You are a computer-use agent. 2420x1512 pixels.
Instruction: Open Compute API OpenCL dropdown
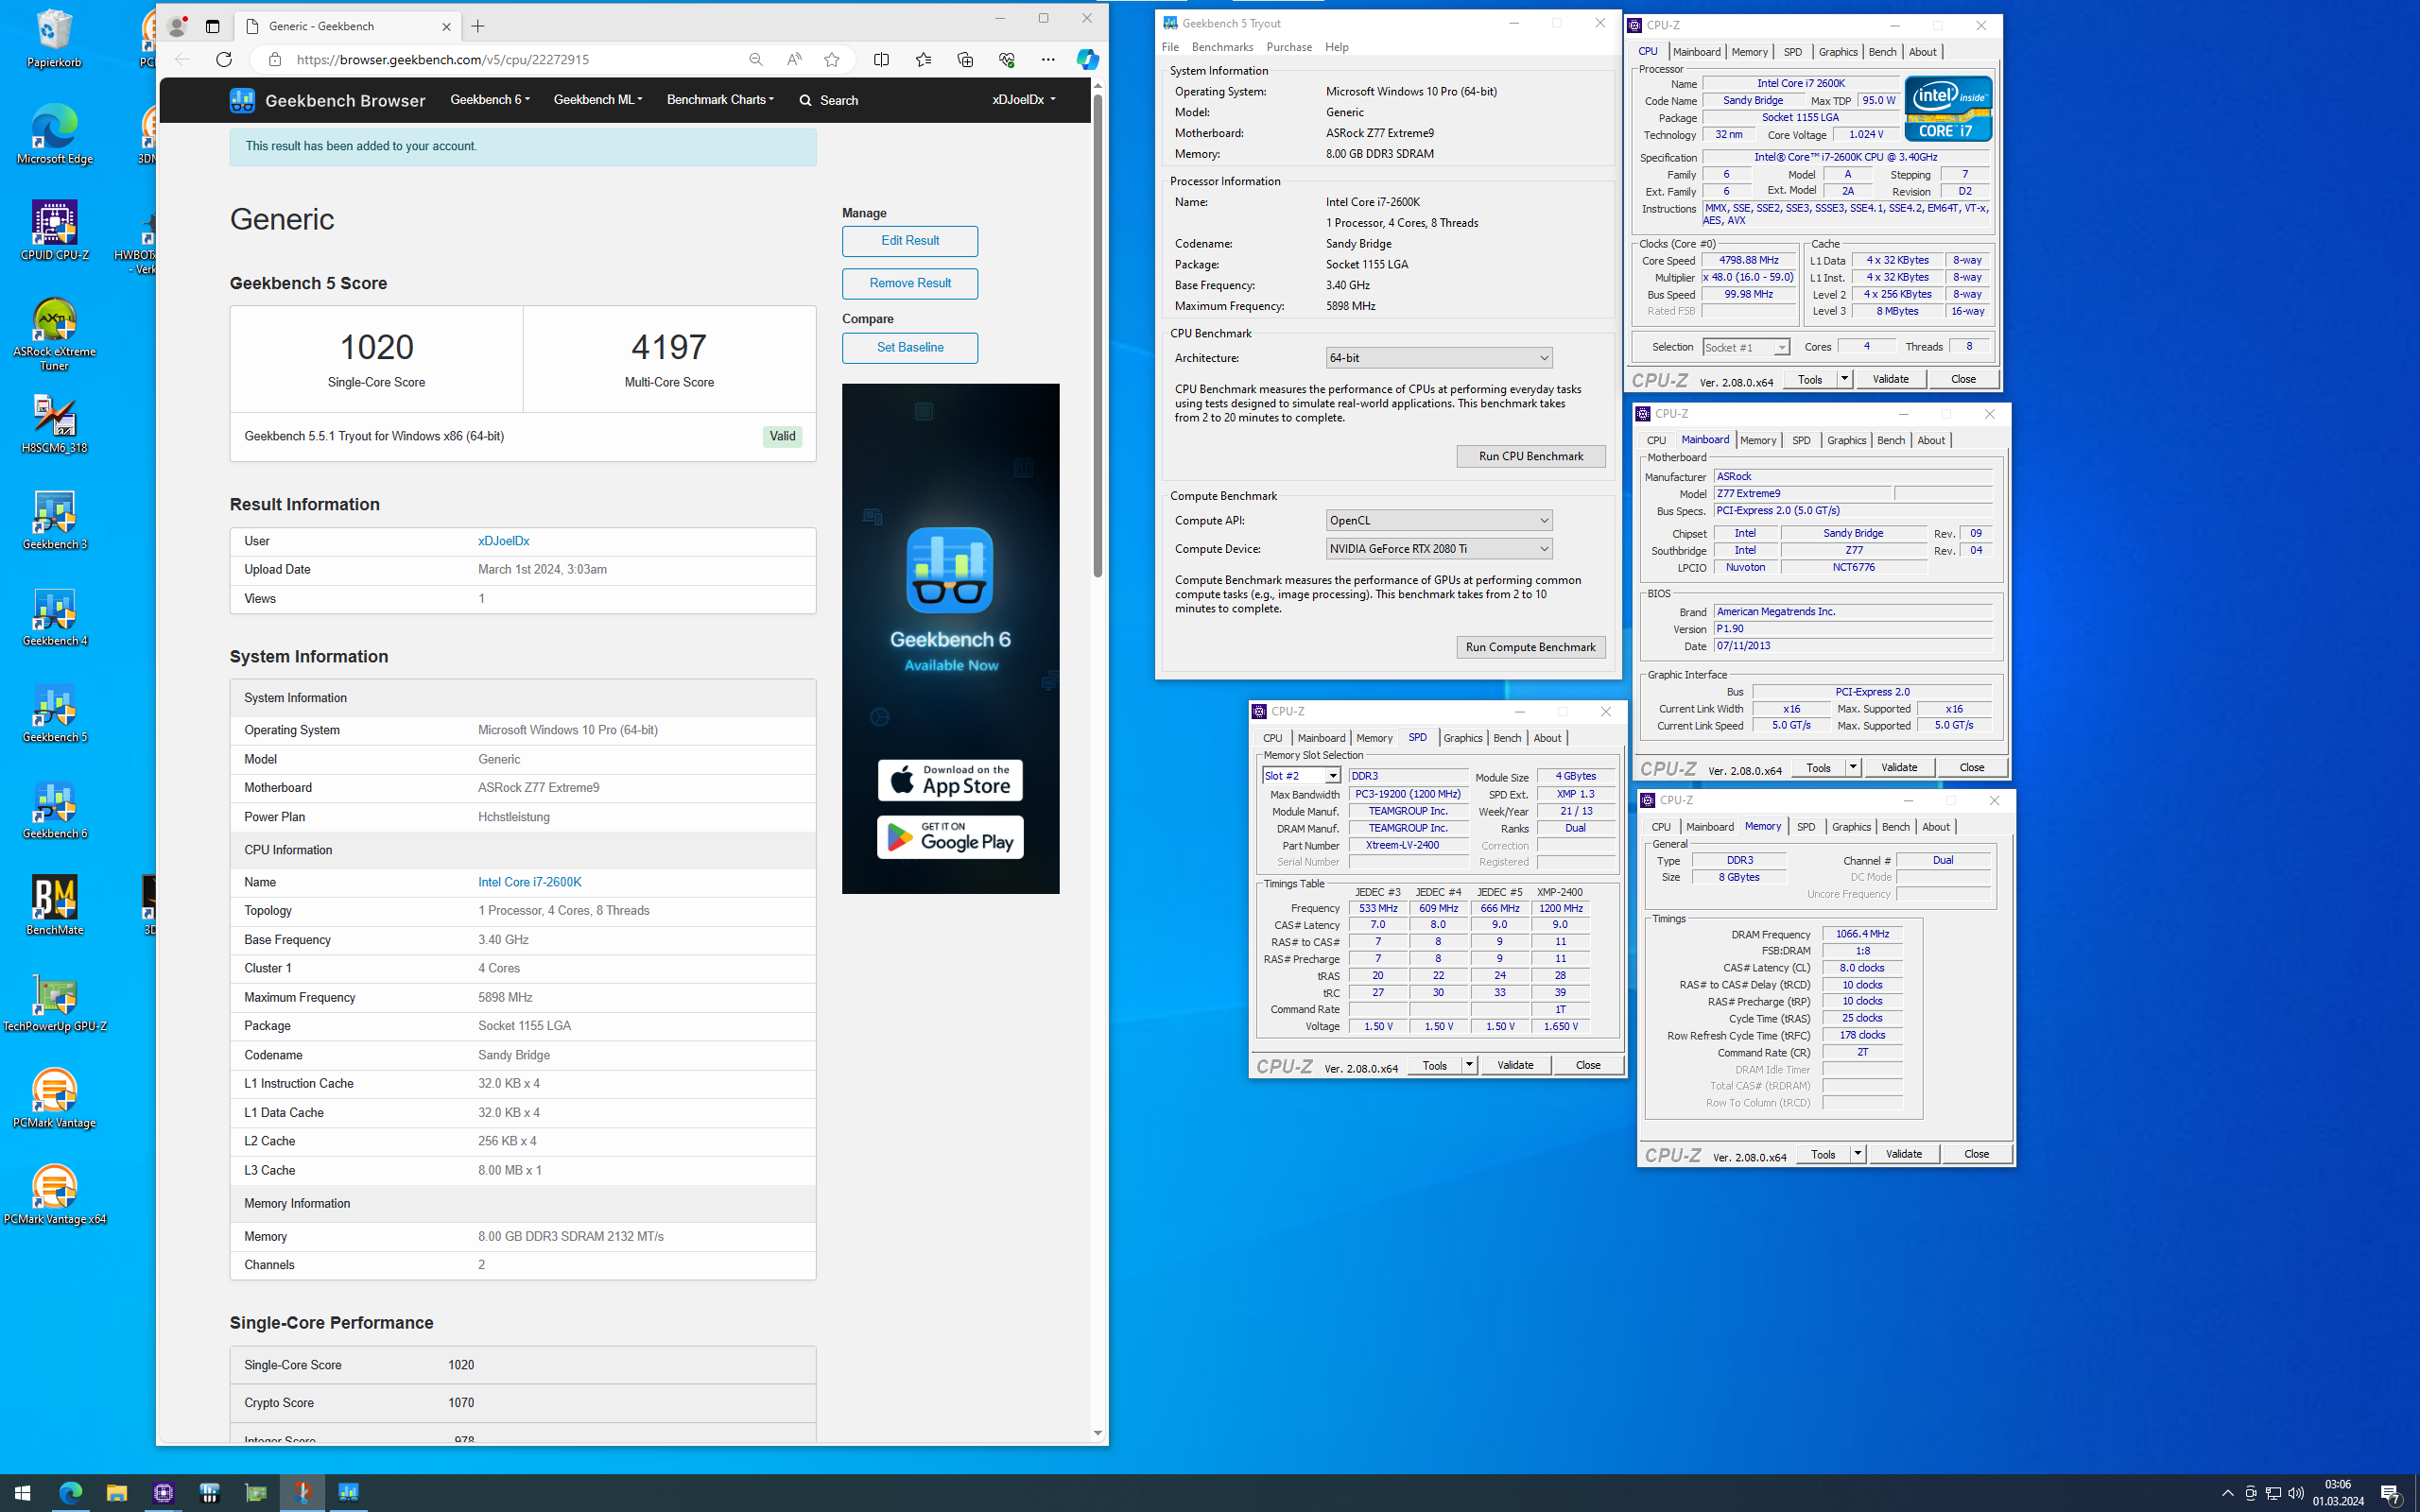(1438, 520)
